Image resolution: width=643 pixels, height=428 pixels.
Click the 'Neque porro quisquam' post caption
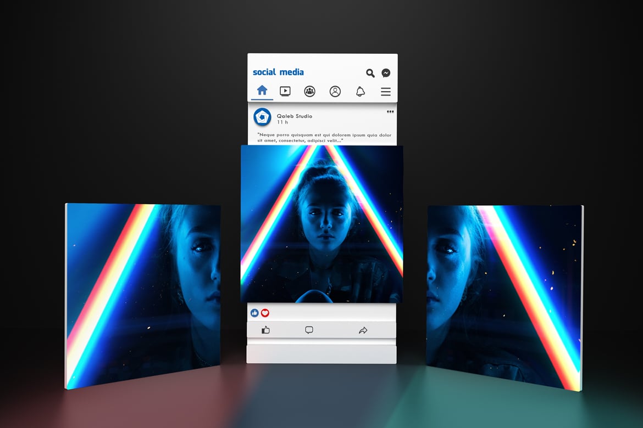[324, 137]
